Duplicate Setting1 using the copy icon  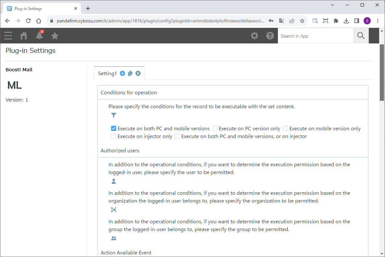click(130, 74)
